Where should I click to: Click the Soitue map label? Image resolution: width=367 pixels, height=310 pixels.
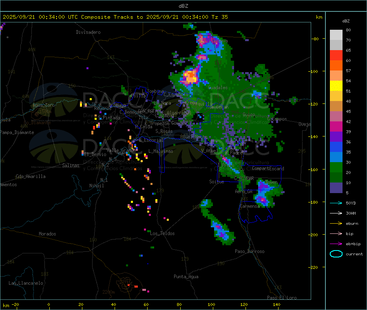(217, 182)
